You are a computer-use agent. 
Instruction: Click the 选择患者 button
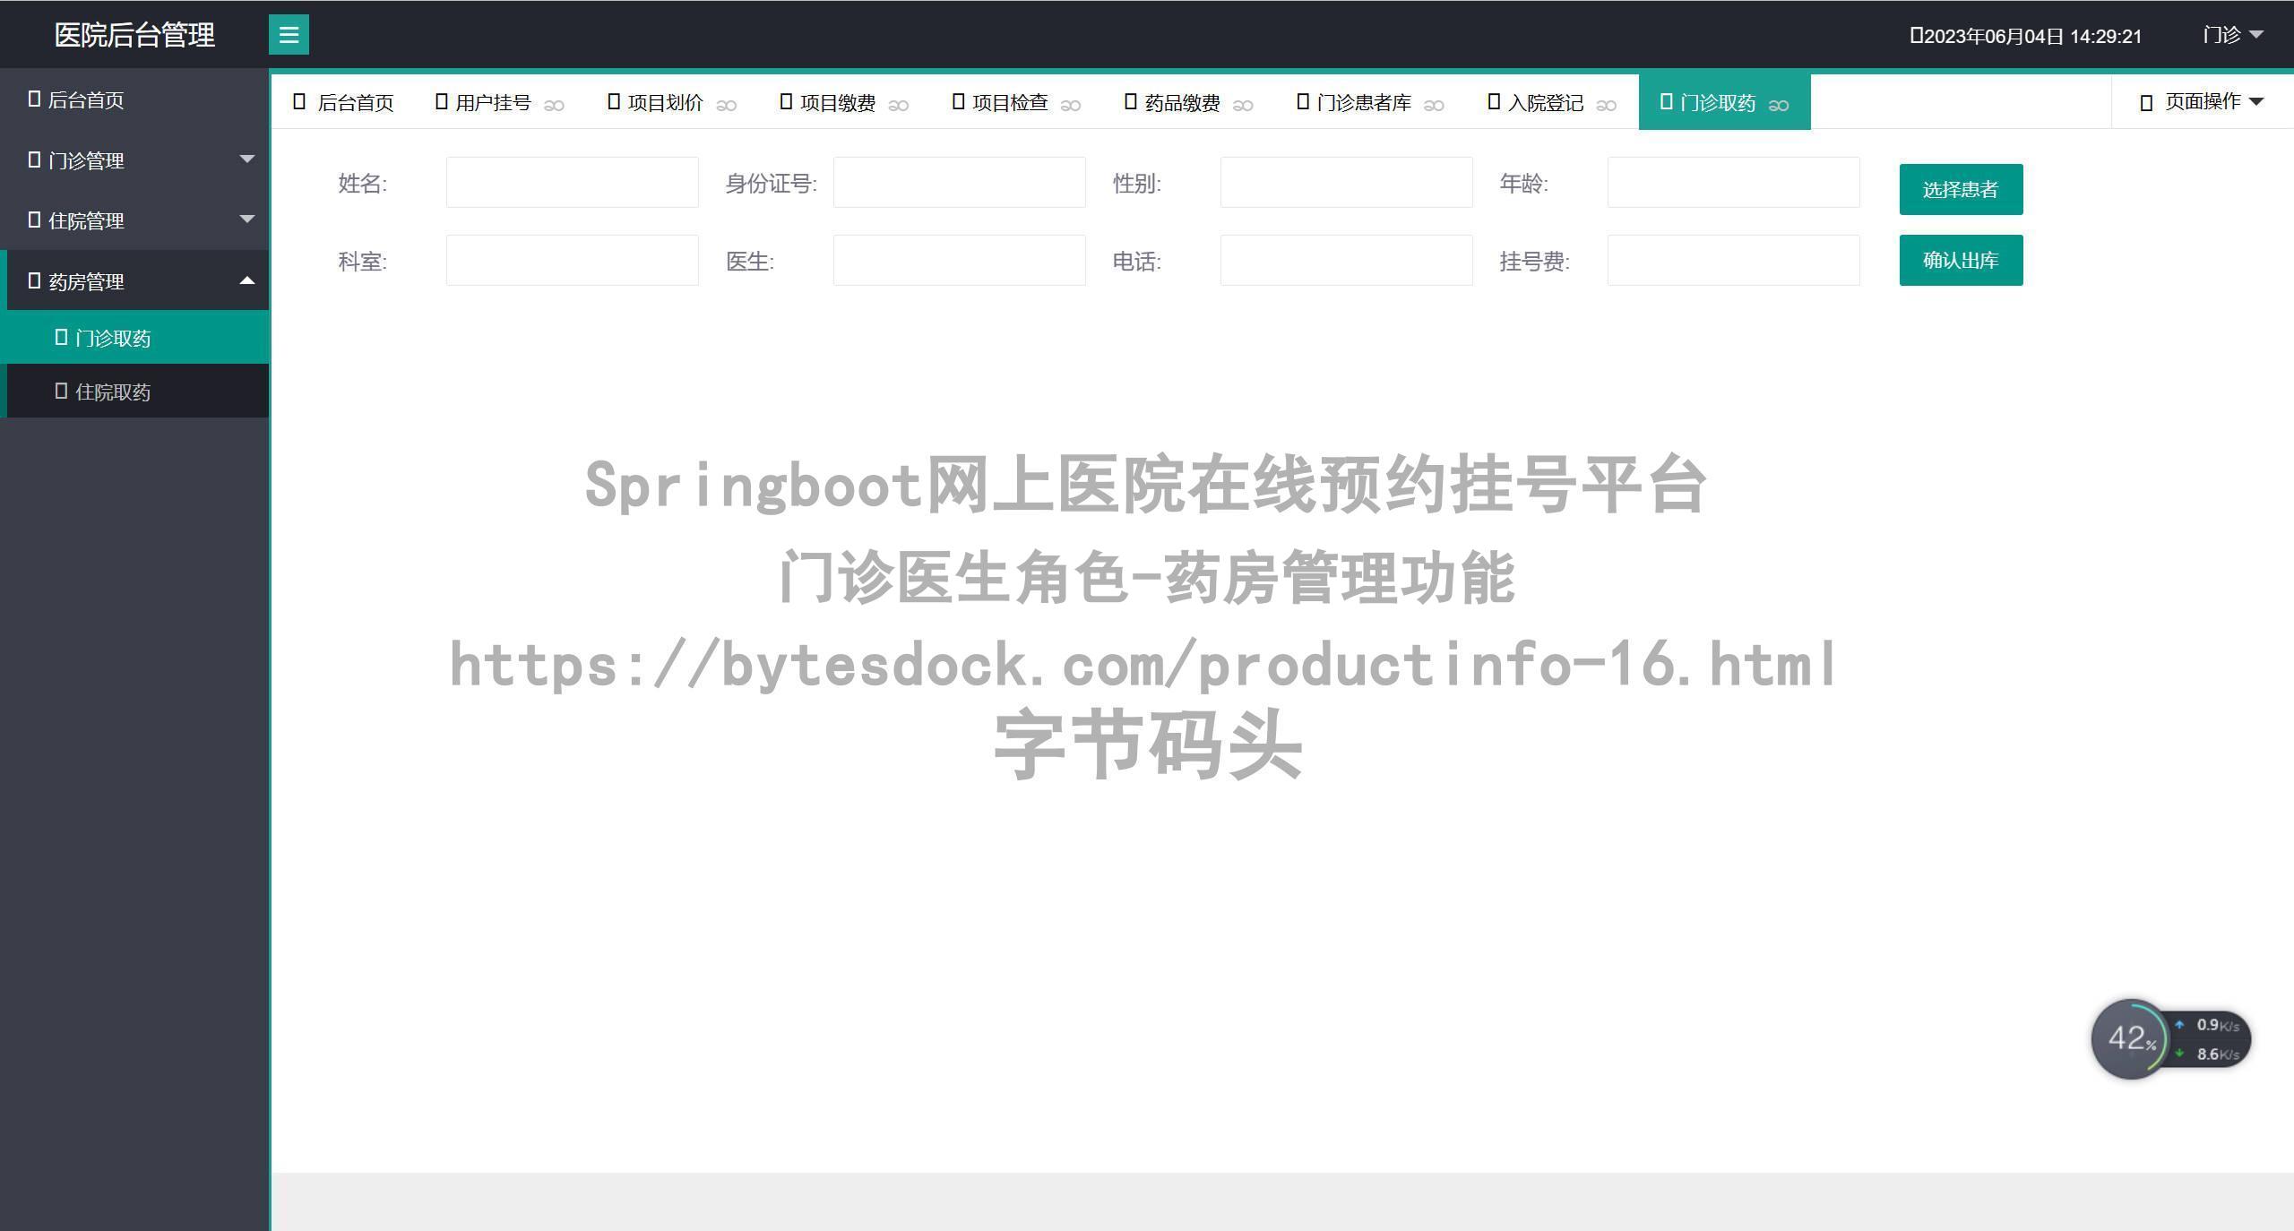pyautogui.click(x=1961, y=189)
